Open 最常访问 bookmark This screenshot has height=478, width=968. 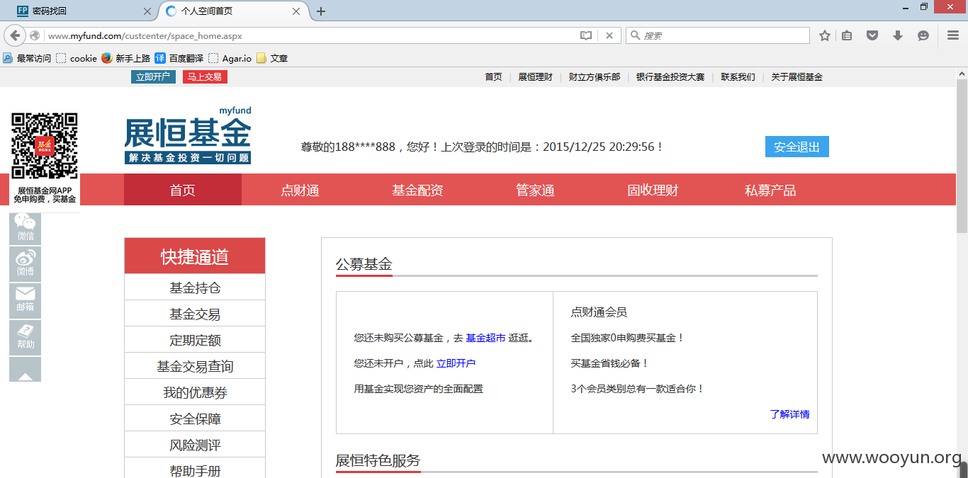click(27, 58)
